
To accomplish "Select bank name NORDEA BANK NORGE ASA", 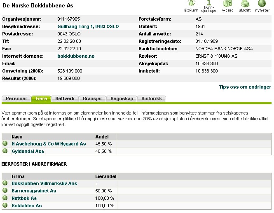I will click(x=224, y=49).
